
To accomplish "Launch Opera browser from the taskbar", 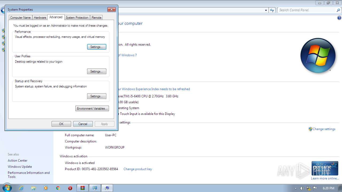I will pos(70,188).
